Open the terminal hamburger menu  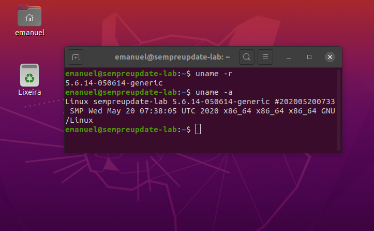pos(265,56)
